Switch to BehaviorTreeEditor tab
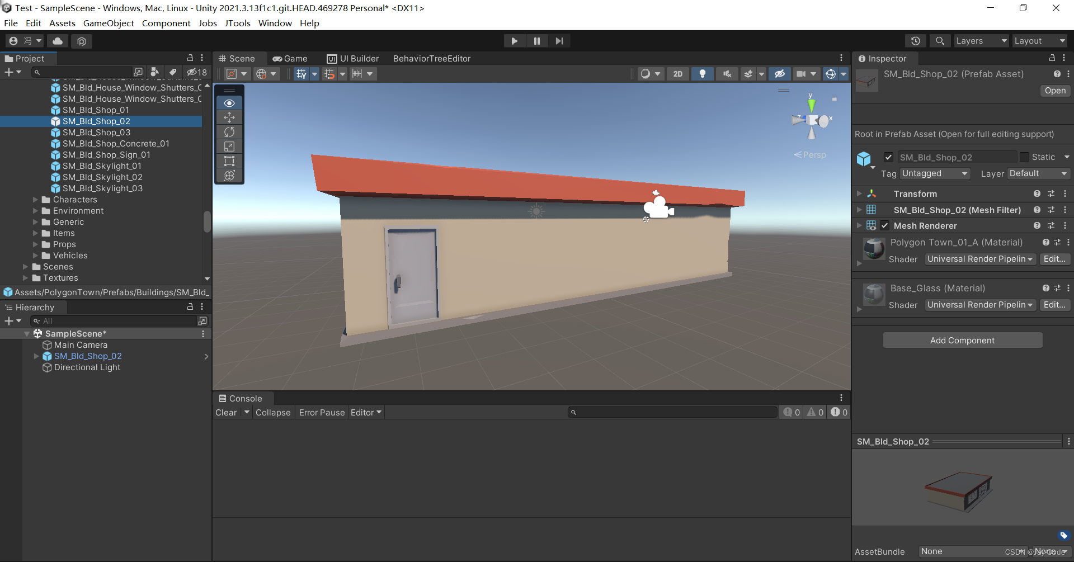 coord(432,59)
